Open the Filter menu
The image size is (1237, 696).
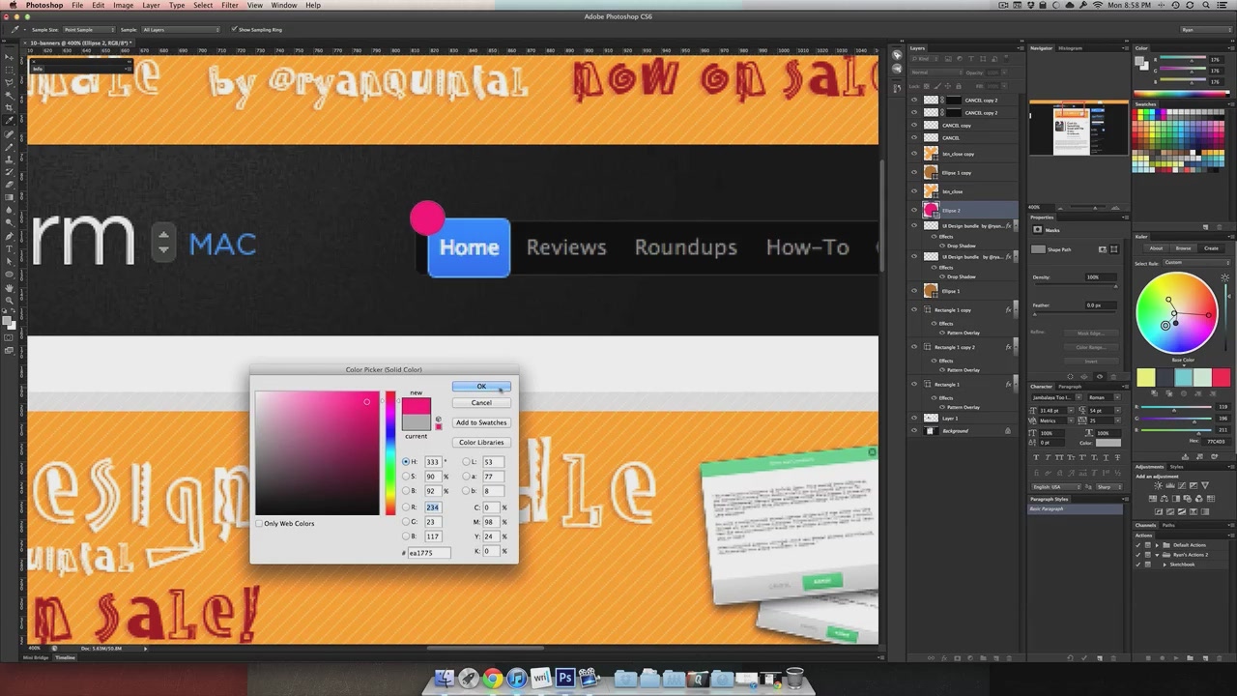pyautogui.click(x=230, y=5)
